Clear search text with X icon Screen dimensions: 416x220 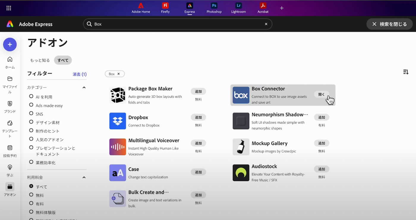(x=266, y=24)
